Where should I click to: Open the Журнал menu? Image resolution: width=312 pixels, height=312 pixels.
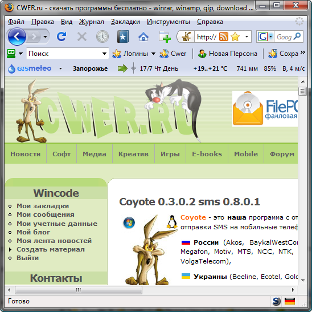click(92, 22)
